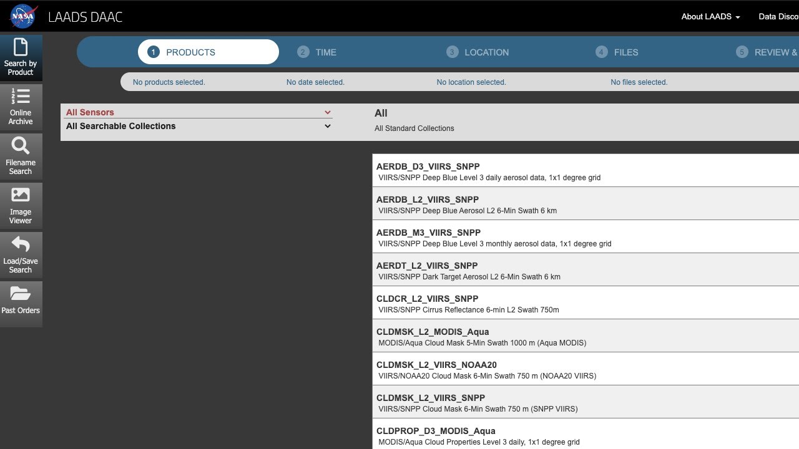The image size is (799, 449).
Task: Select product CLDPROP_D3_MODIS_Aqua
Action: click(x=586, y=434)
